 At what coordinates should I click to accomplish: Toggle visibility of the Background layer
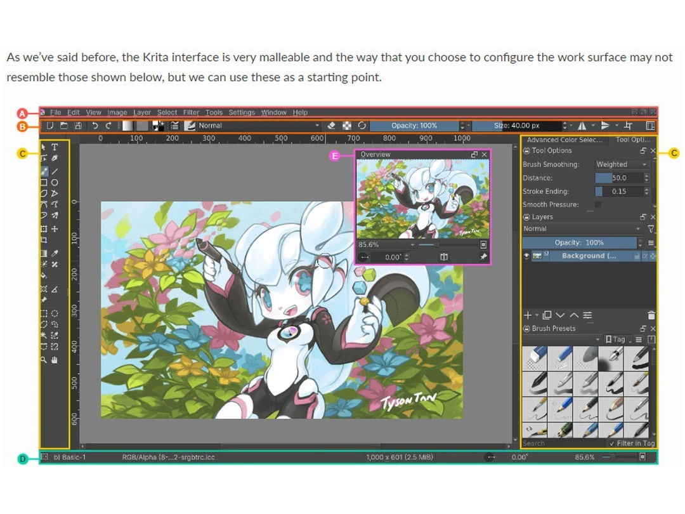pyautogui.click(x=526, y=255)
